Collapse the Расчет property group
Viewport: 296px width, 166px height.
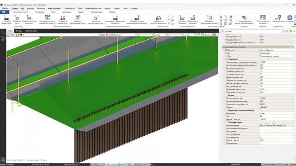coord(226,95)
